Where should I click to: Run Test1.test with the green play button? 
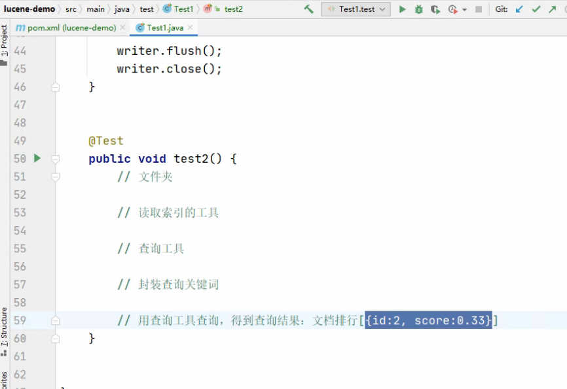(402, 9)
